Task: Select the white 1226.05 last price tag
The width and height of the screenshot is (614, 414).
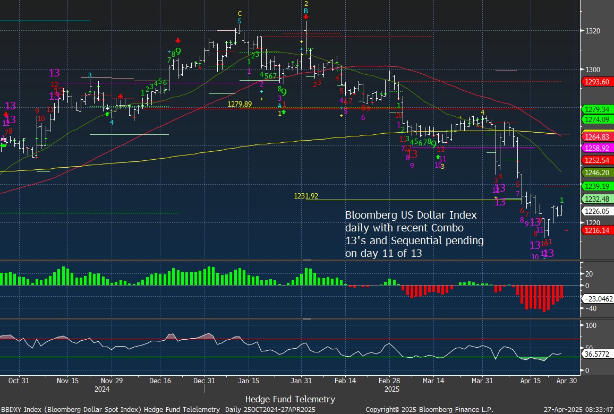Action: (x=597, y=211)
